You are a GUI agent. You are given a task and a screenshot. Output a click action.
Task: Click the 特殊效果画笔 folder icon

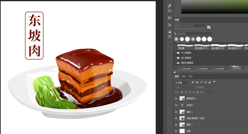pyautogui.click(x=178, y=63)
